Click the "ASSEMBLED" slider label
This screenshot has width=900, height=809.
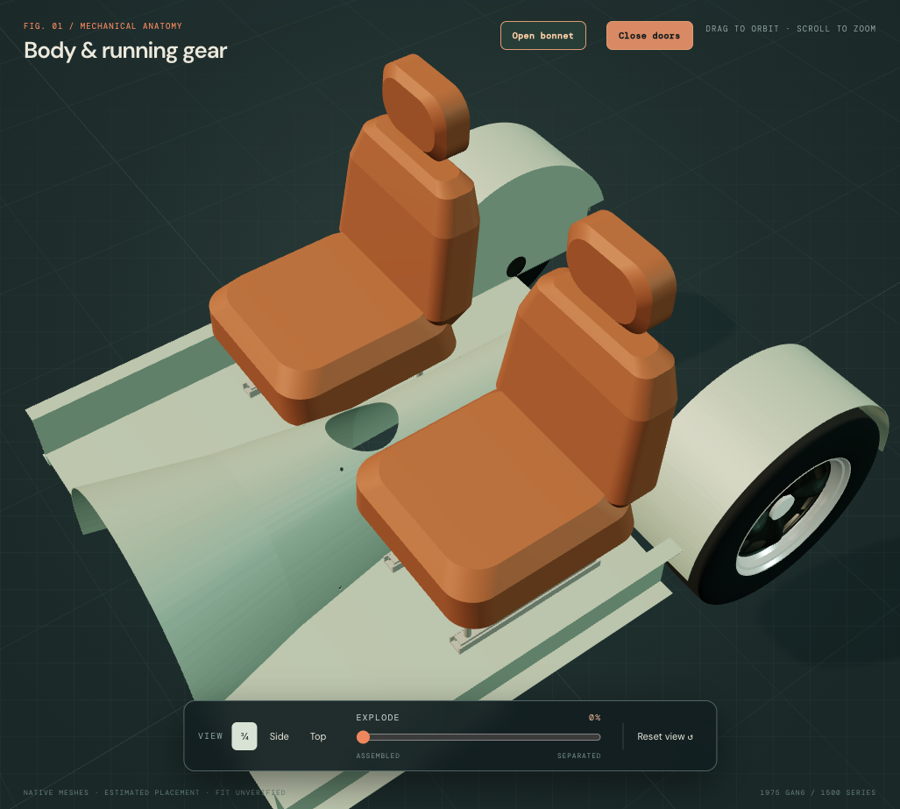(378, 756)
